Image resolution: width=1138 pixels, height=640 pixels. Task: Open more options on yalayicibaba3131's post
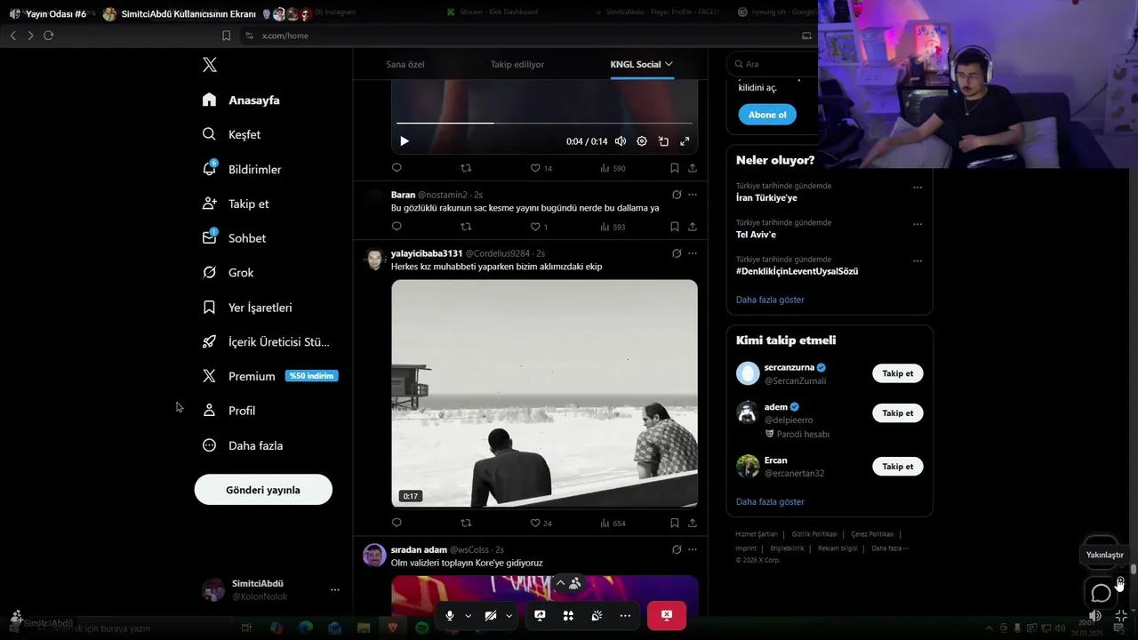tap(693, 253)
